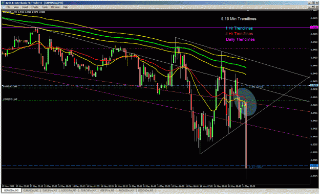320x194 pixels.
Task: Restore the inner chart window
Action: click(313, 7)
